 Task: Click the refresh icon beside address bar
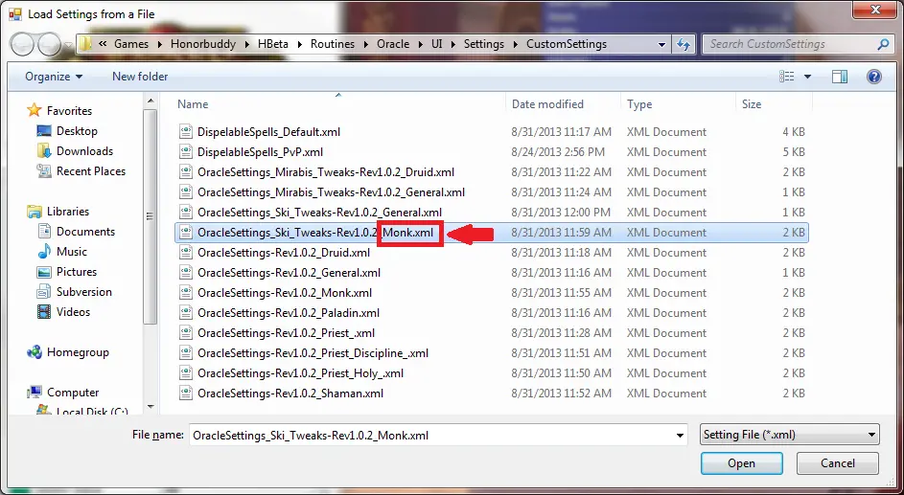point(684,44)
